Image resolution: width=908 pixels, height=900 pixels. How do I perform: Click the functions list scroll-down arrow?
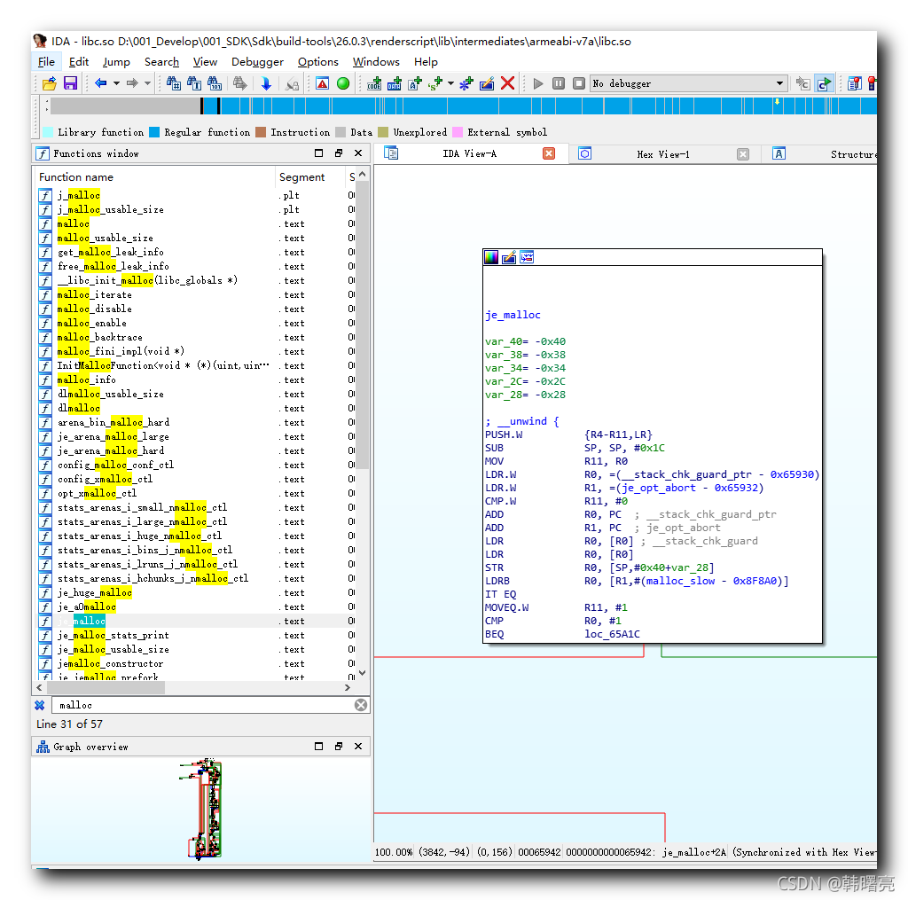(363, 672)
